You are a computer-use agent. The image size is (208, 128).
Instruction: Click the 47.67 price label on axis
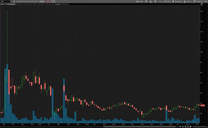203,105
